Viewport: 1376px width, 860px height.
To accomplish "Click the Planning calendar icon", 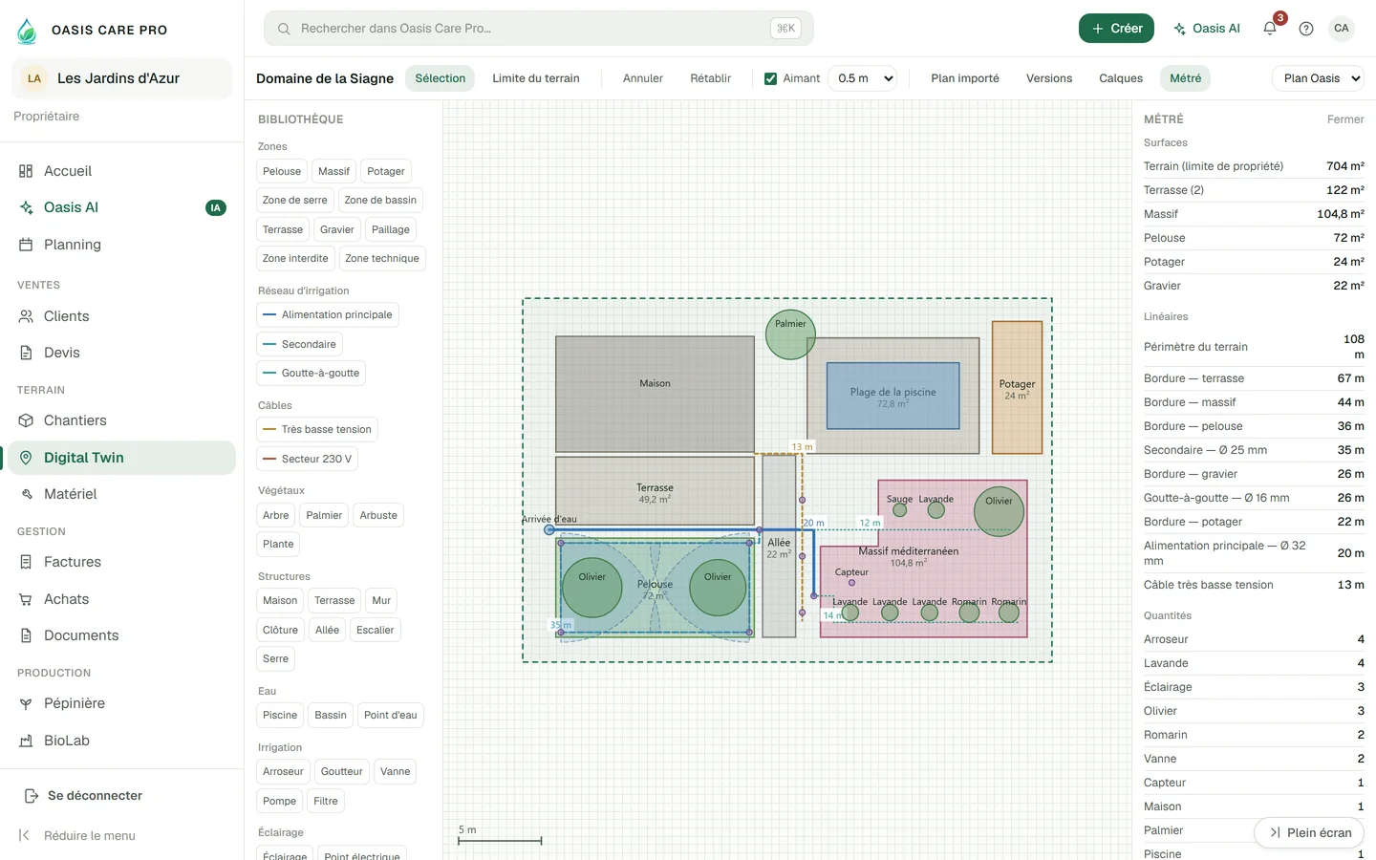I will (x=26, y=245).
